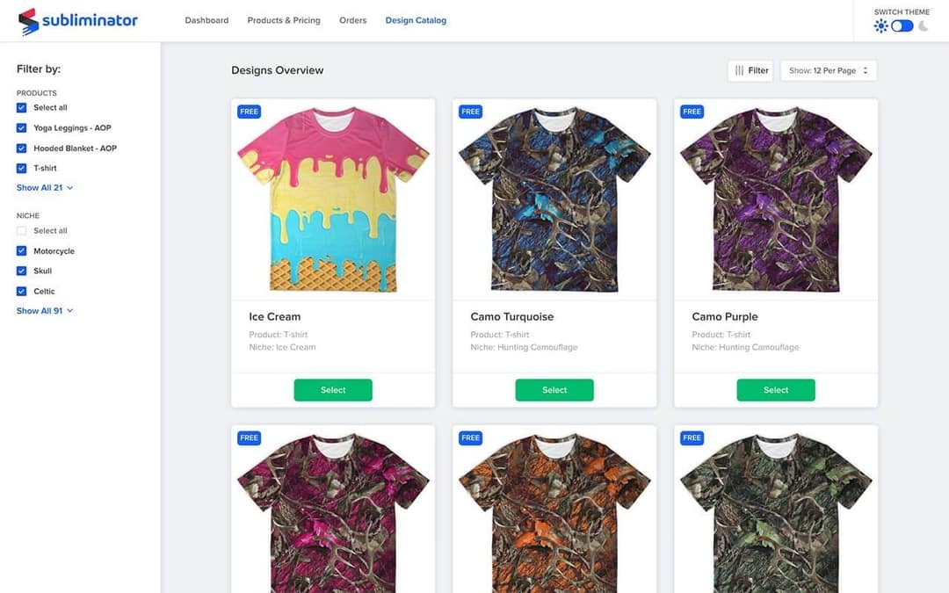Open the Products & Pricing page

pos(284,20)
